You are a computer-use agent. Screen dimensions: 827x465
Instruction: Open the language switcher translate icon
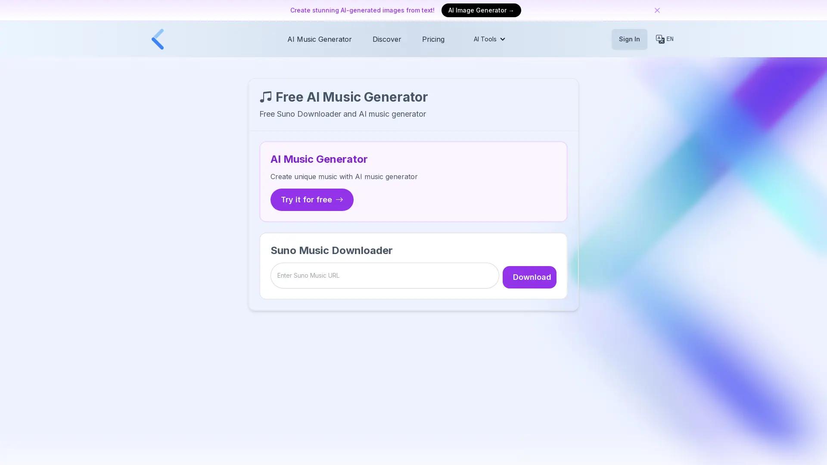(660, 39)
